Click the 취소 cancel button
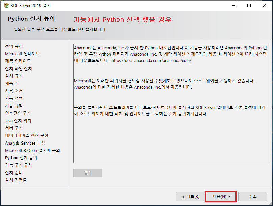Viewport: 273px width, 206px height. point(253,197)
